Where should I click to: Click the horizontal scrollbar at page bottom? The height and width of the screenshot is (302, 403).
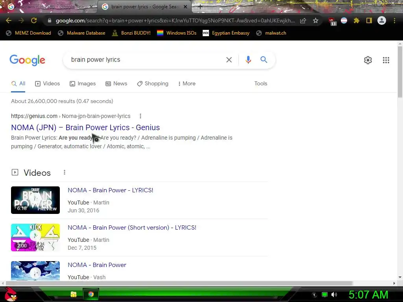pyautogui.click(x=179, y=283)
